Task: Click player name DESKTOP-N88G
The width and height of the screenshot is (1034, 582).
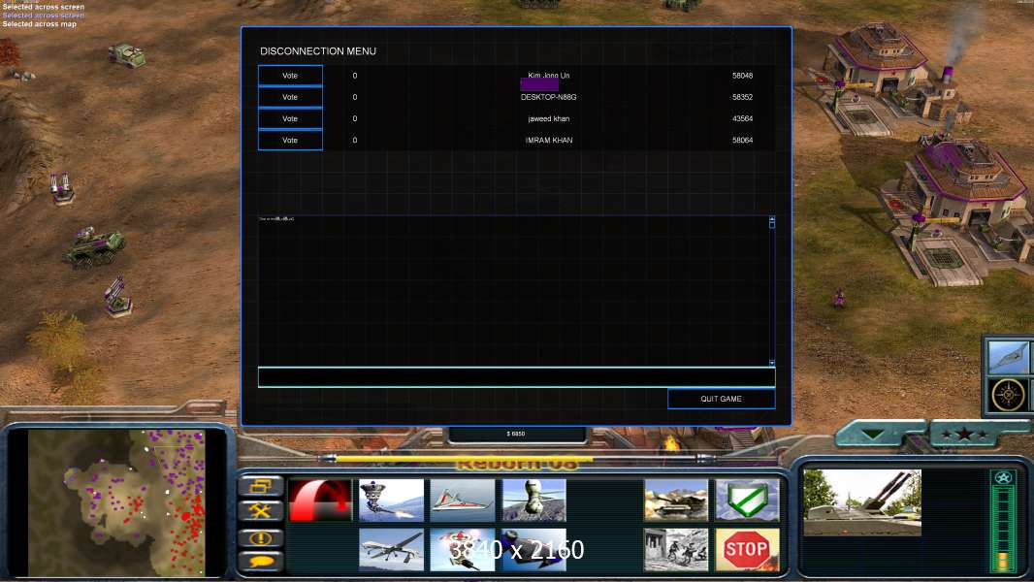Action: coord(549,97)
